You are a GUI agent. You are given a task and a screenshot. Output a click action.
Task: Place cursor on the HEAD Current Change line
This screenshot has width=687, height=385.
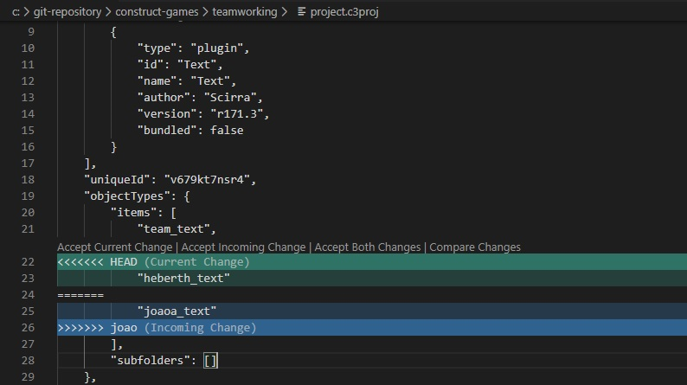[x=372, y=262]
